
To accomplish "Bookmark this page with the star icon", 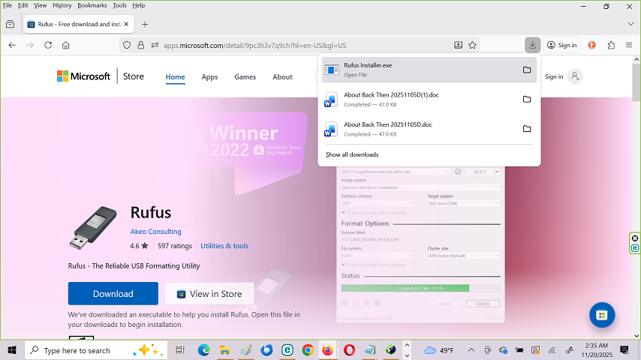I will pyautogui.click(x=472, y=45).
